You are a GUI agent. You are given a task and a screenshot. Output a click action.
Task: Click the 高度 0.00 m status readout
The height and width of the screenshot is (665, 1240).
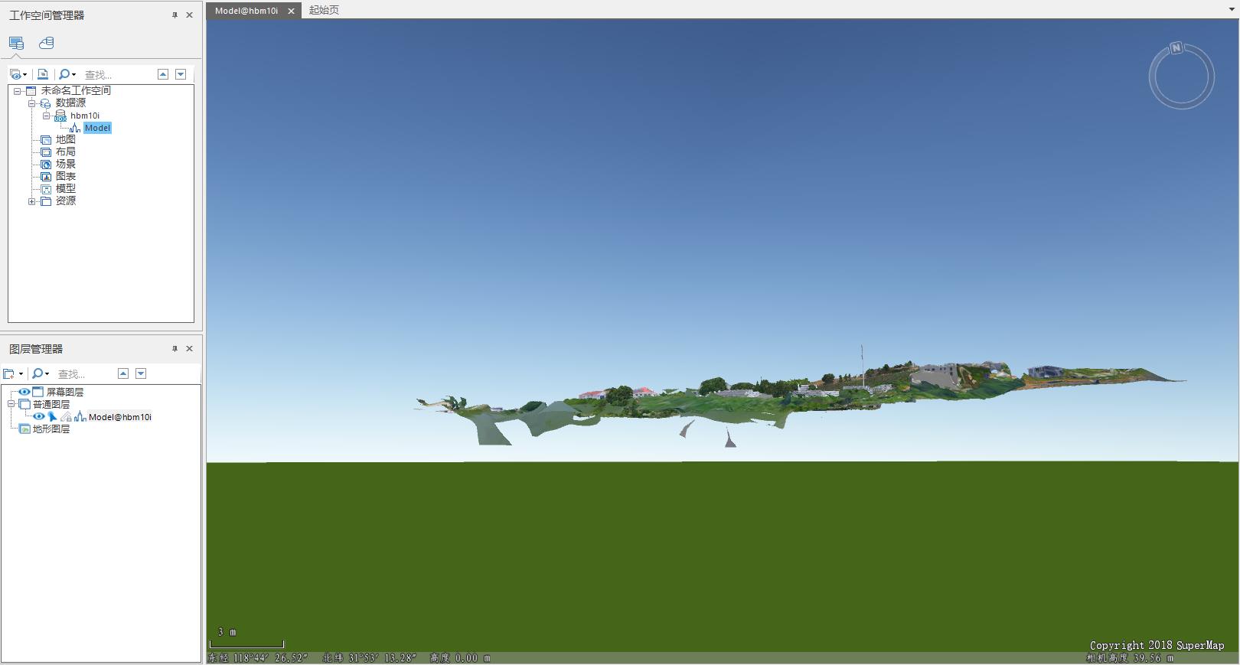coord(460,658)
